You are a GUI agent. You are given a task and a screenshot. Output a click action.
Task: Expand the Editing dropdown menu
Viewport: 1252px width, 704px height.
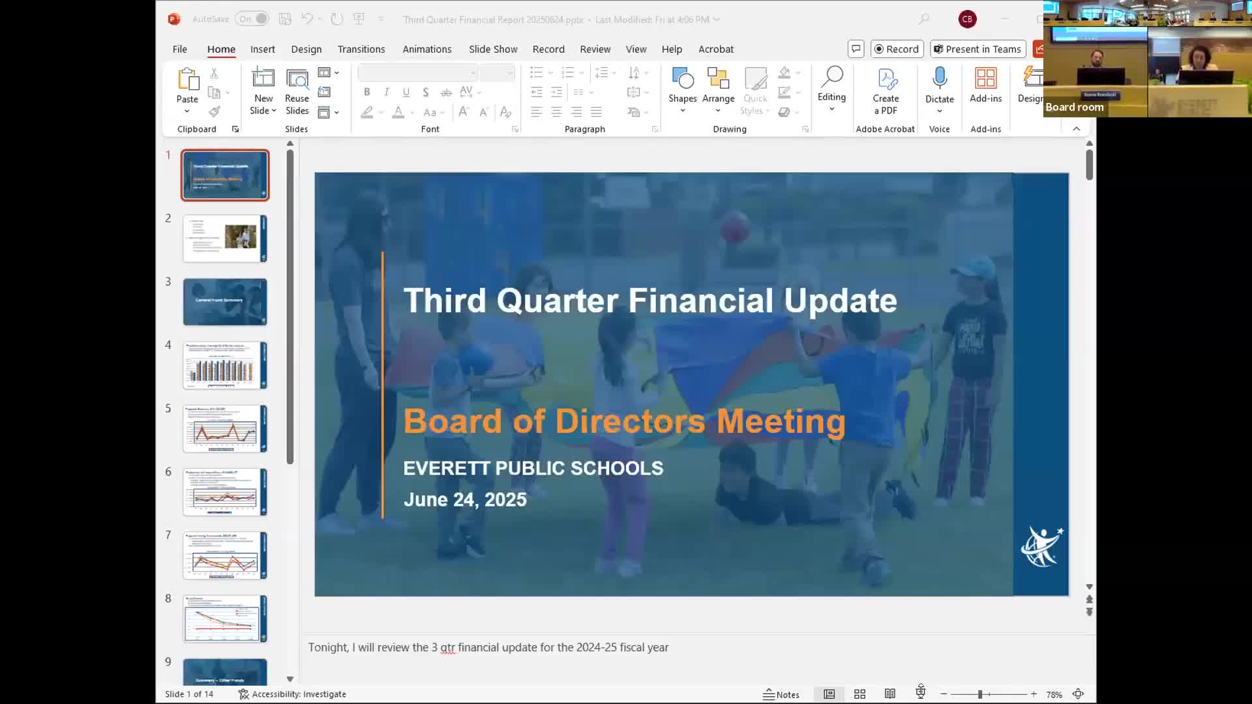pyautogui.click(x=831, y=109)
